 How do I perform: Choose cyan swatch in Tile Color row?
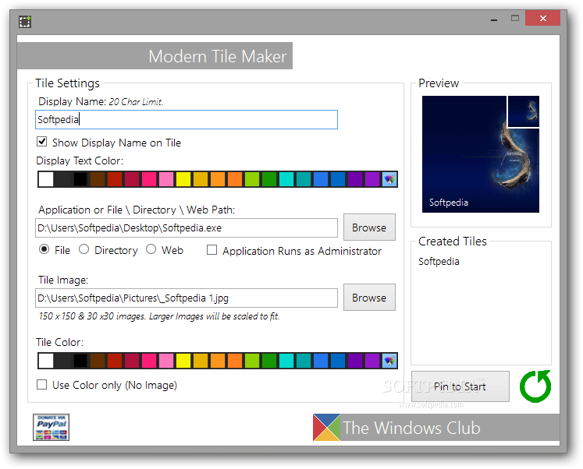coord(286,361)
